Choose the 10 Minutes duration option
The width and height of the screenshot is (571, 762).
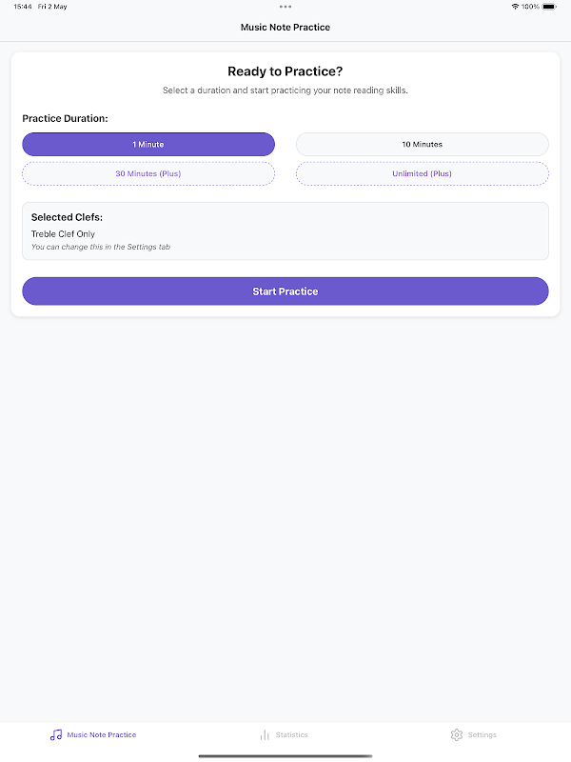(x=422, y=144)
